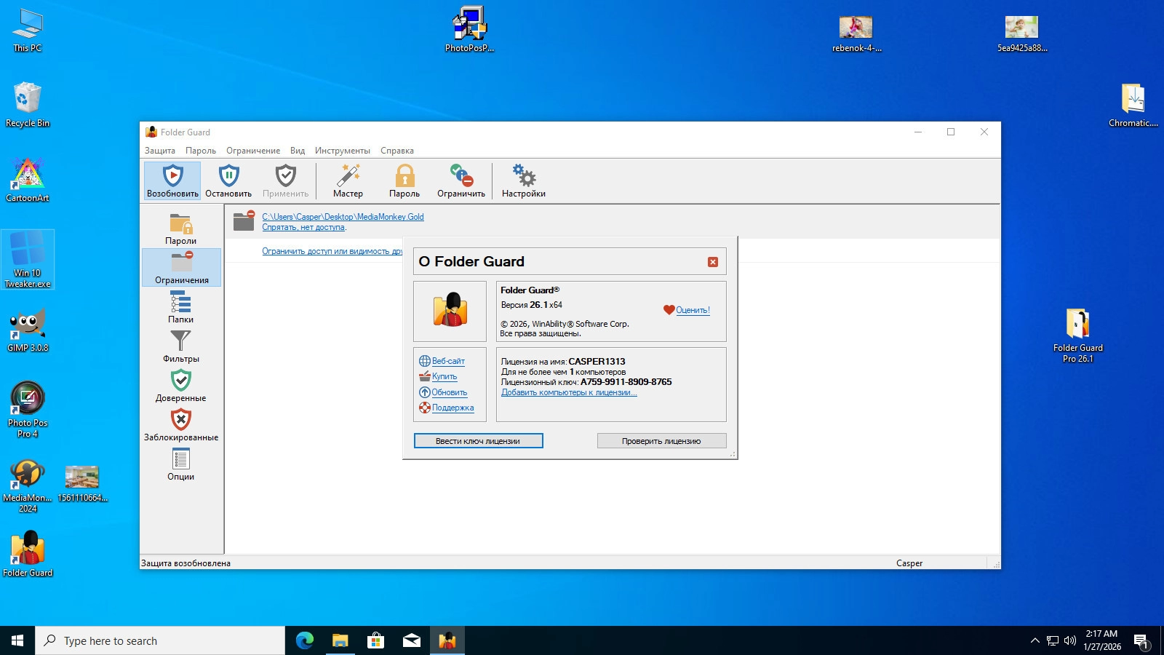Image resolution: width=1164 pixels, height=655 pixels.
Task: Open the Защита menu
Action: (159, 151)
